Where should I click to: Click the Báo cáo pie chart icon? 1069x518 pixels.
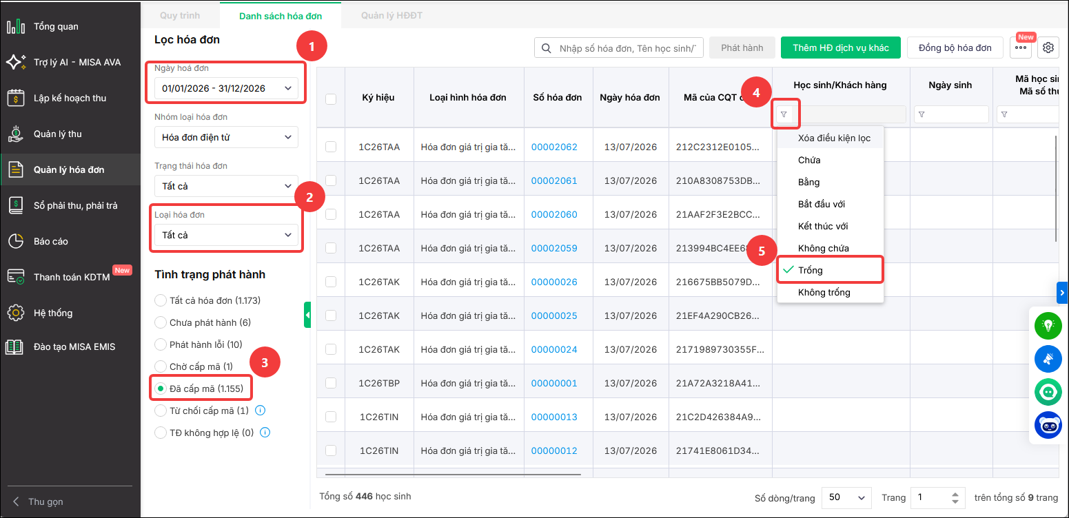pos(15,242)
